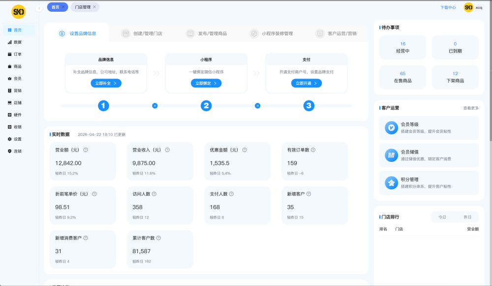Click the help icon next to 访问人数
The image size is (492, 286).
coord(154,194)
